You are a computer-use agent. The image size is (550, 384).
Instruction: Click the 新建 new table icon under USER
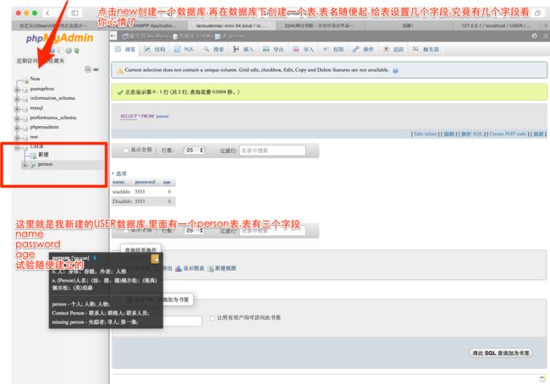pos(33,155)
